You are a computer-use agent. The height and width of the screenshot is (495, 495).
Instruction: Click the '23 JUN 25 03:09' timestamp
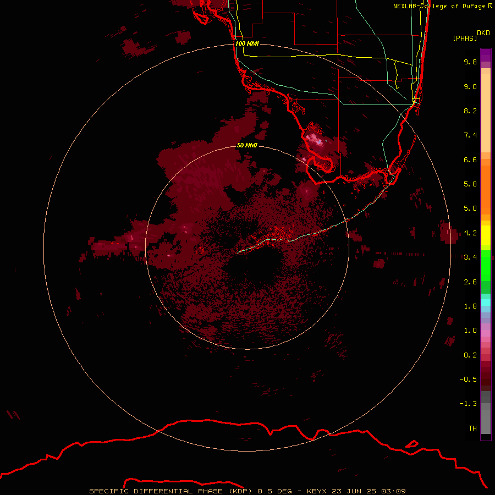tap(369, 491)
